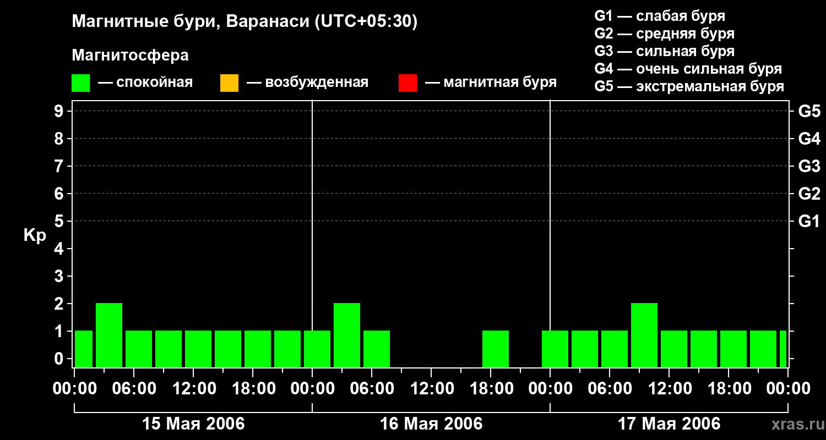This screenshot has height=440, width=826.
Task: Click the '06:00' time label above 15 Мая
Action: (134, 389)
